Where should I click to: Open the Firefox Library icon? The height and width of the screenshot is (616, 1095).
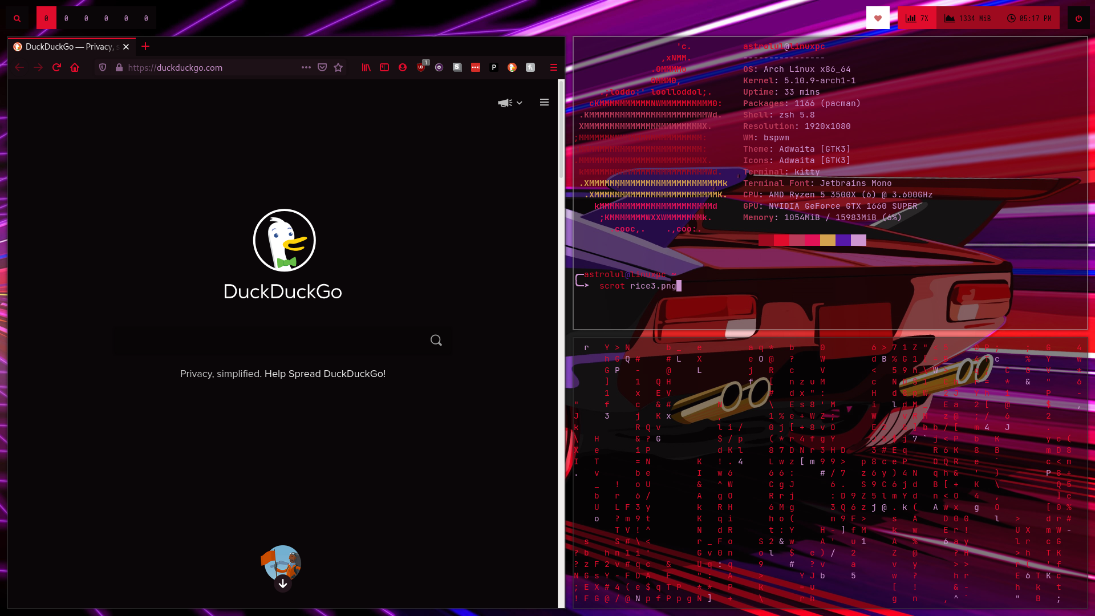point(366,67)
